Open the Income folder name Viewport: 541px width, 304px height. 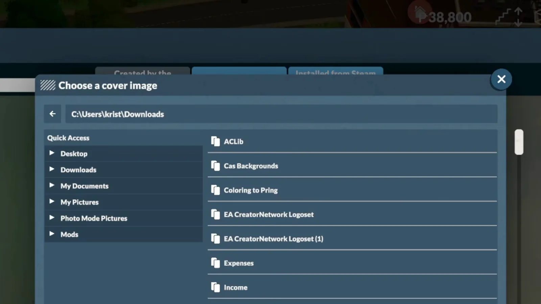point(235,287)
